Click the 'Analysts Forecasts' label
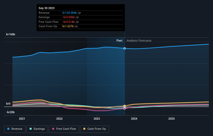 point(139,40)
